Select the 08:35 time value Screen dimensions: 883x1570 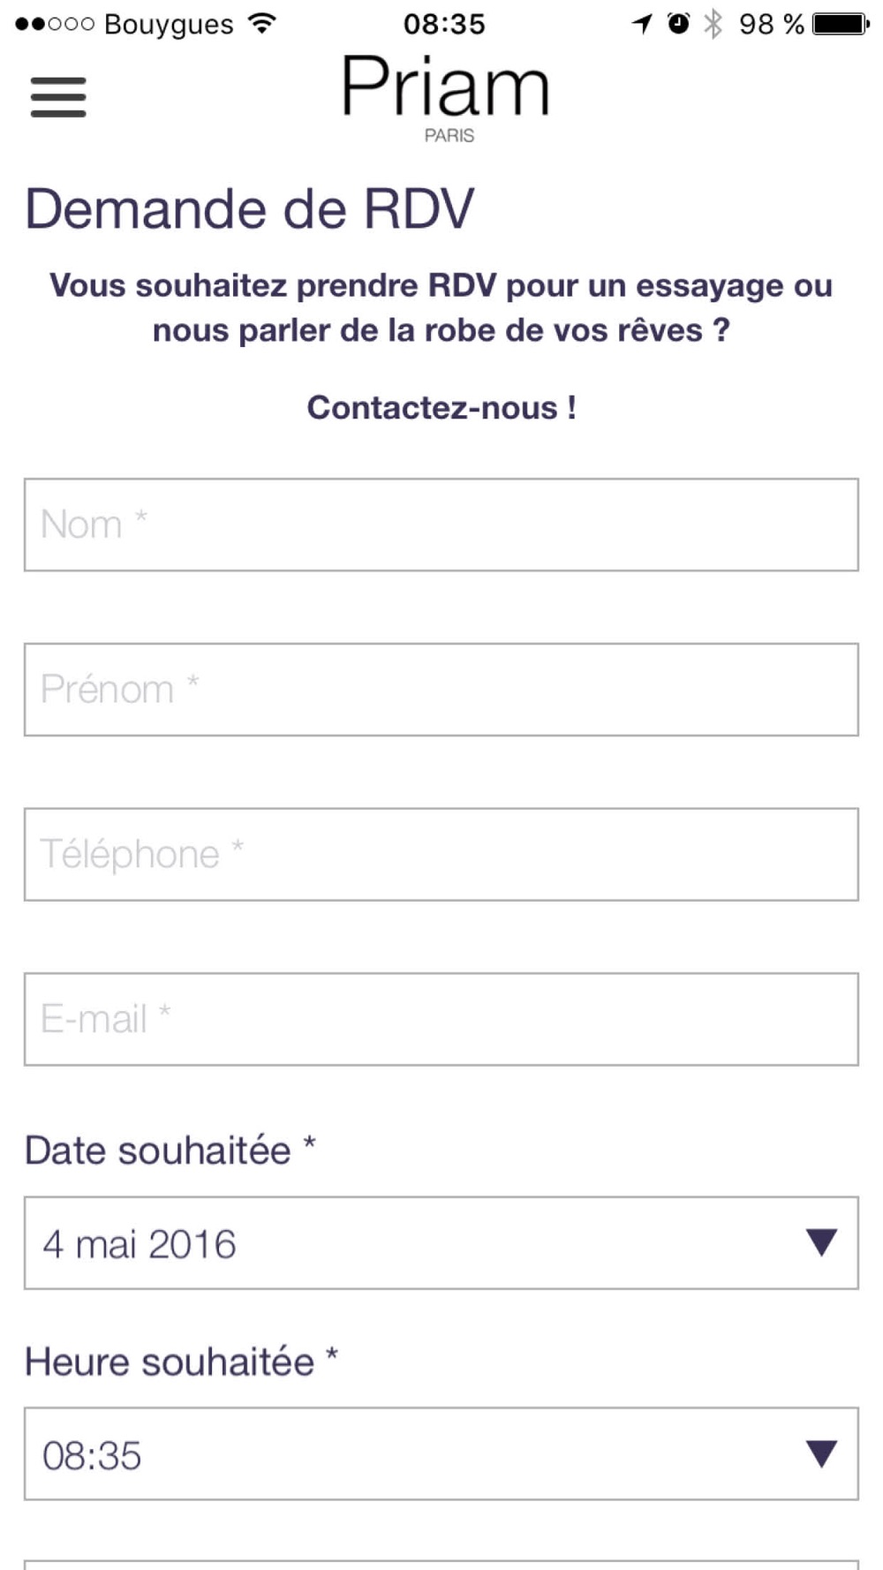[92, 1455]
